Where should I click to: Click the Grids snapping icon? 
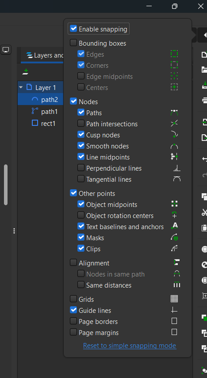pyautogui.click(x=174, y=299)
